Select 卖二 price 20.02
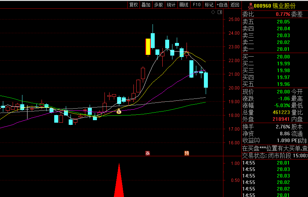Viewport: 308px width, 197px height. (283, 42)
